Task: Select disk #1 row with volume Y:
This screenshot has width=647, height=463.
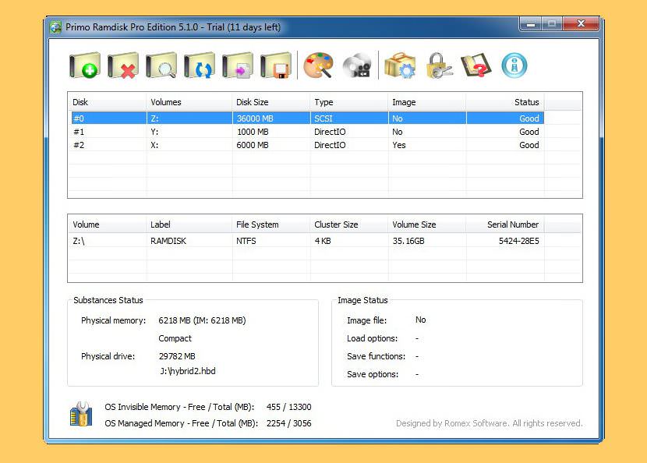Action: pos(306,132)
